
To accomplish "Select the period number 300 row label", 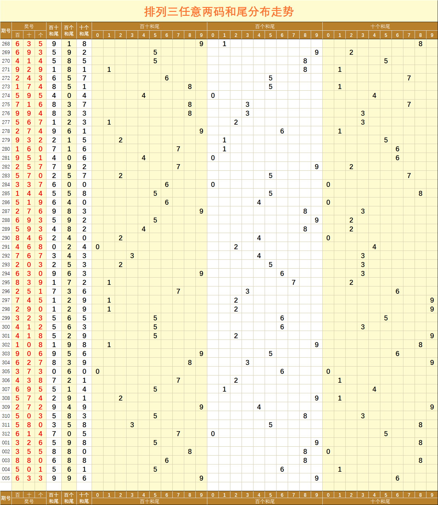I will pyautogui.click(x=6, y=327).
